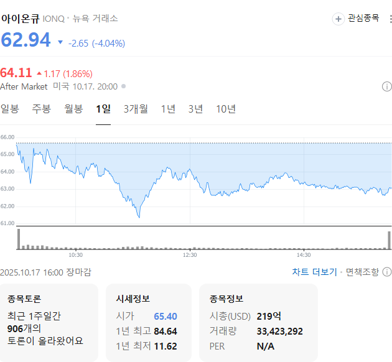View the 3년 chart range
392x362 pixels.
pos(195,109)
